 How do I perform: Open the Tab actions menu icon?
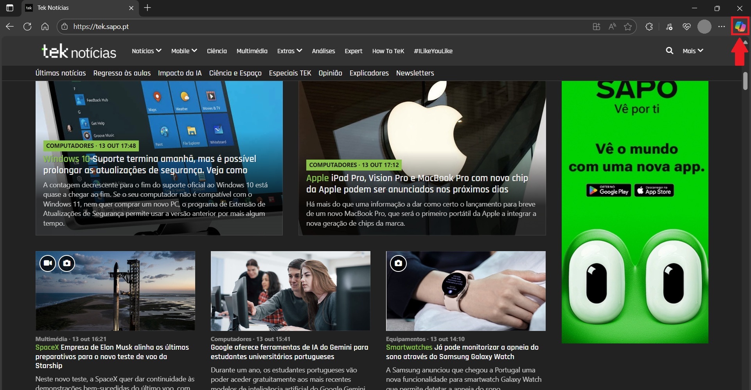click(10, 8)
